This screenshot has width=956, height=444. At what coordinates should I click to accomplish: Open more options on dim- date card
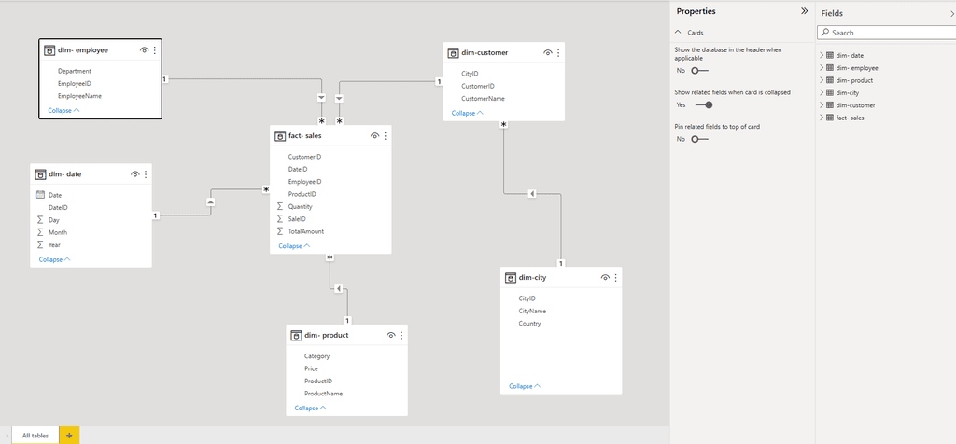(146, 174)
